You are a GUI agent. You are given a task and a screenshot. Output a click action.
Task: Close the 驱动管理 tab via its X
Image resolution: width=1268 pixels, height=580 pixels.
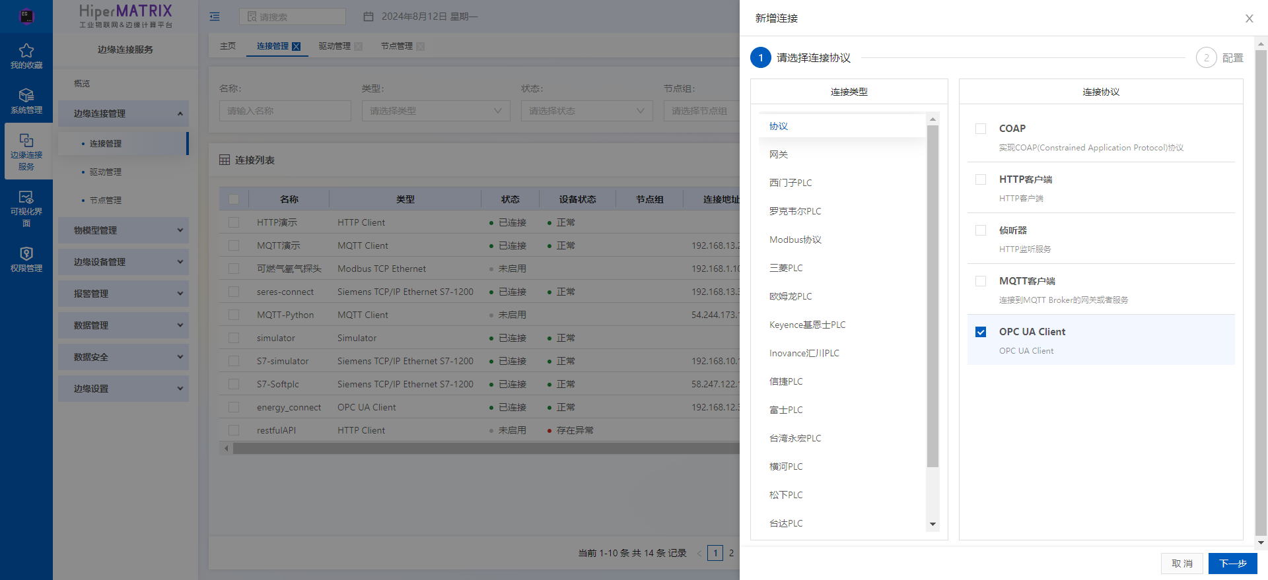[x=358, y=46]
